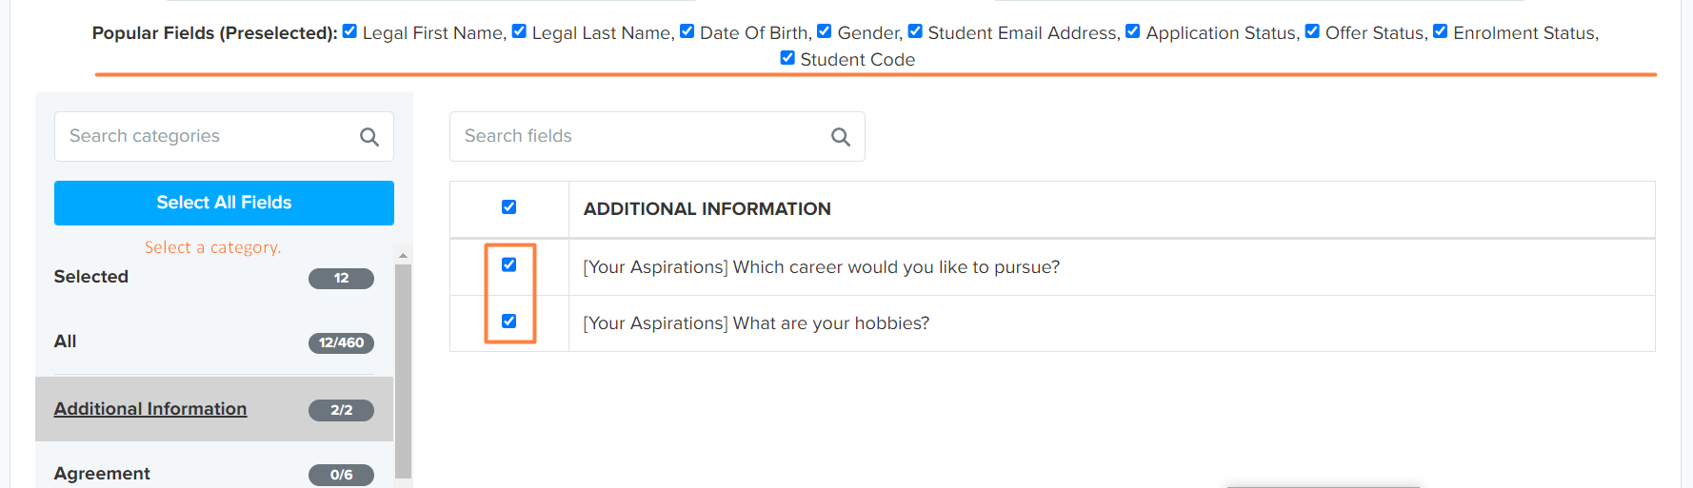Uncheck the Legal Last Name checkbox

point(519,31)
